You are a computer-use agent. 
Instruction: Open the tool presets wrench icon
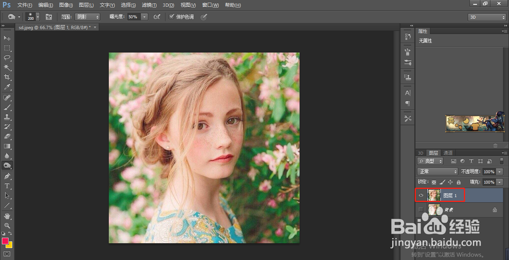pyautogui.click(x=408, y=118)
